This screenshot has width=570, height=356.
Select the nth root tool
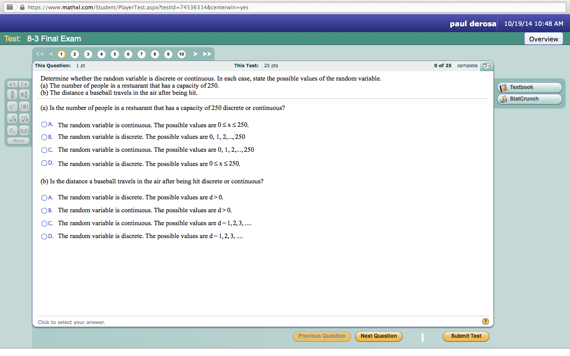click(24, 118)
